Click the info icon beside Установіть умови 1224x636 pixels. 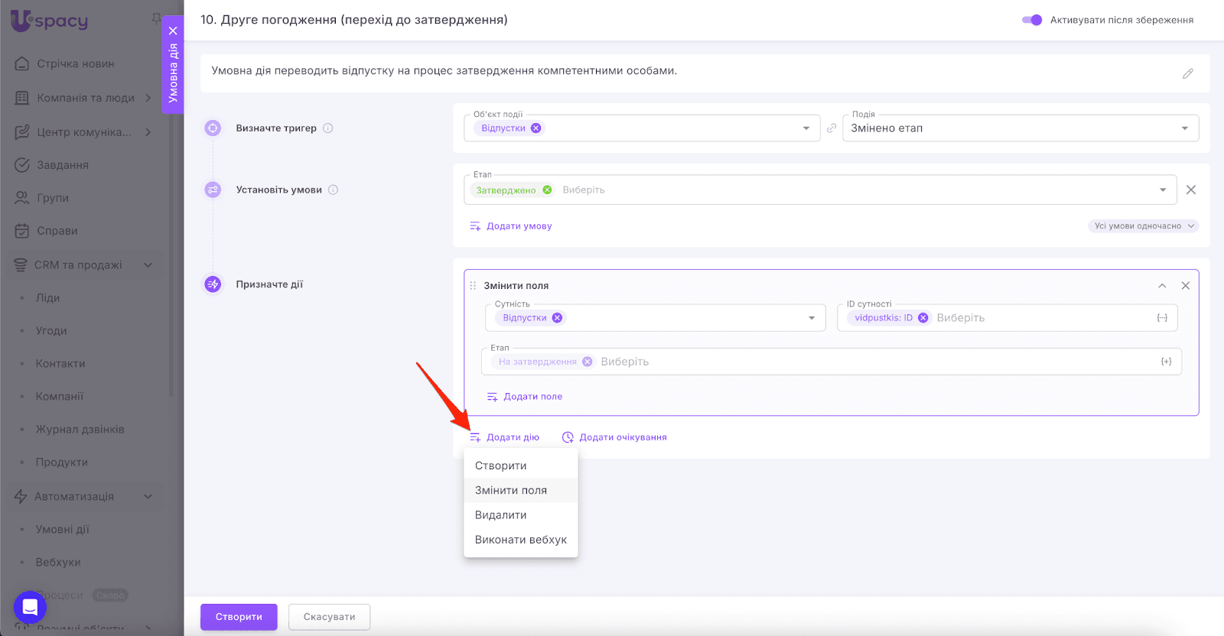click(334, 190)
